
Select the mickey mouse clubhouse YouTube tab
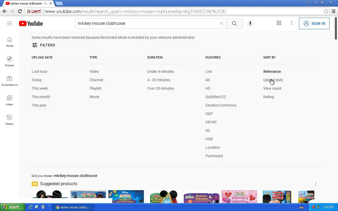coord(28,3)
